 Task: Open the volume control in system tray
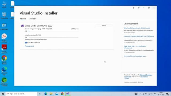[x=151, y=94]
